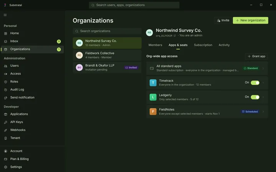Collapse sidebar with hamburger menu icon

pyautogui.click(x=5, y=15)
